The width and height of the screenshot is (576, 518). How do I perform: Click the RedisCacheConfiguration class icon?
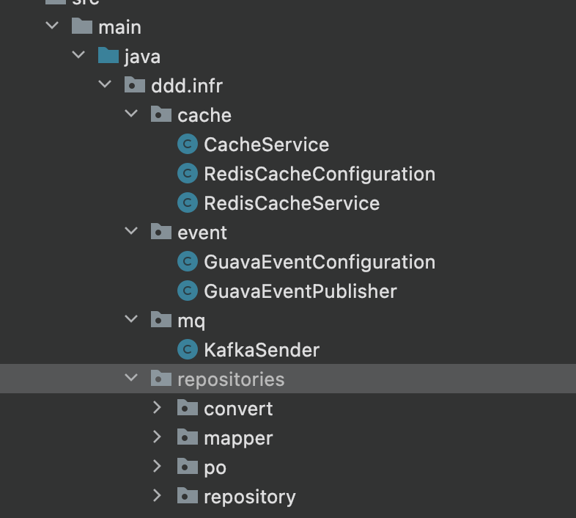point(188,174)
